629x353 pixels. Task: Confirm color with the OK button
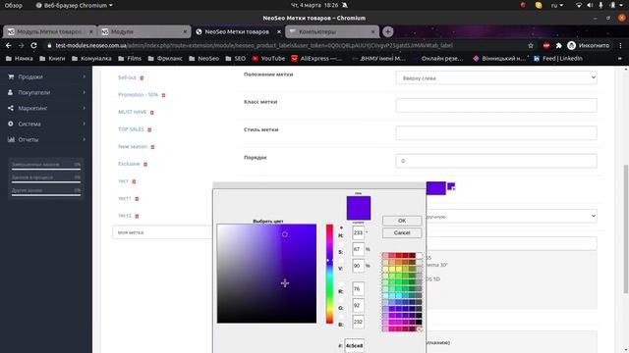coord(402,221)
